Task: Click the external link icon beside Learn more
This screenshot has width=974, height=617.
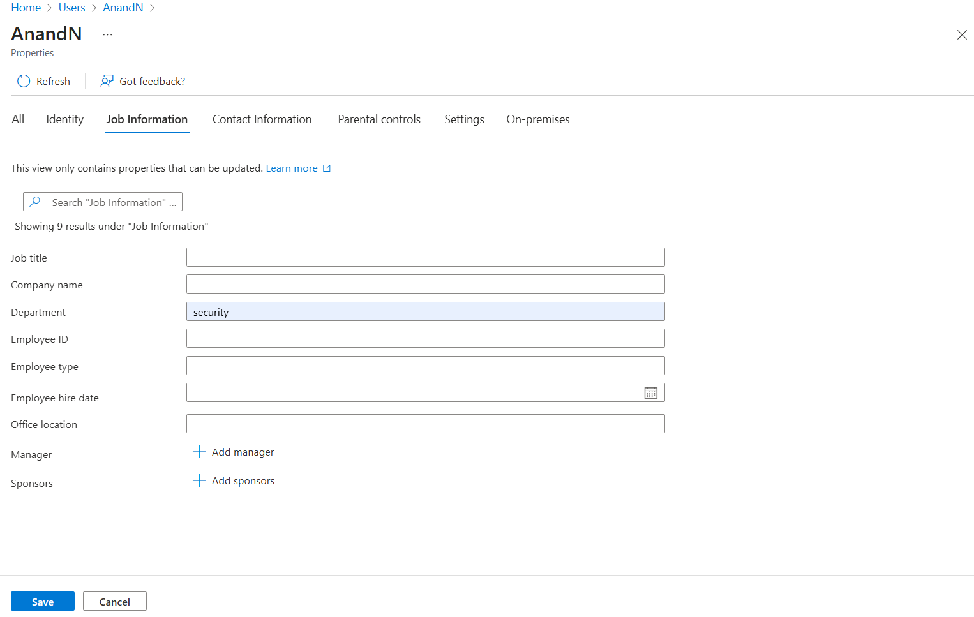Action: tap(327, 167)
